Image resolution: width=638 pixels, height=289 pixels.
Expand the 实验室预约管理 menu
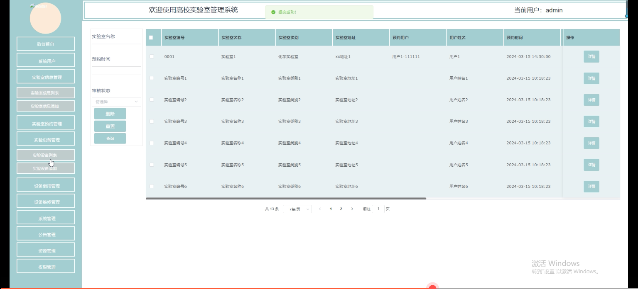46,123
